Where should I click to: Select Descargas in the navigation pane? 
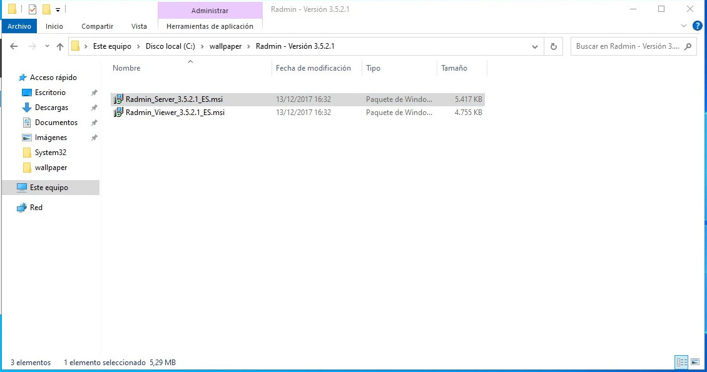pos(51,108)
